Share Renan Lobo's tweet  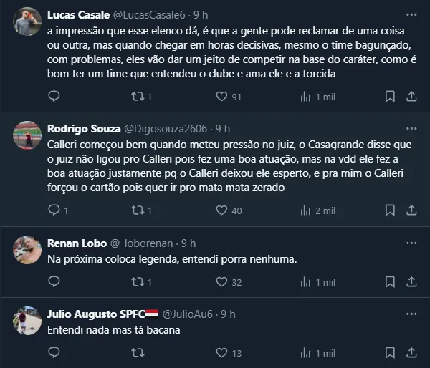pos(411,282)
